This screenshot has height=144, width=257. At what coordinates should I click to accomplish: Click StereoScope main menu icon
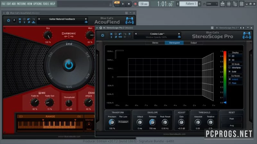(111, 34)
